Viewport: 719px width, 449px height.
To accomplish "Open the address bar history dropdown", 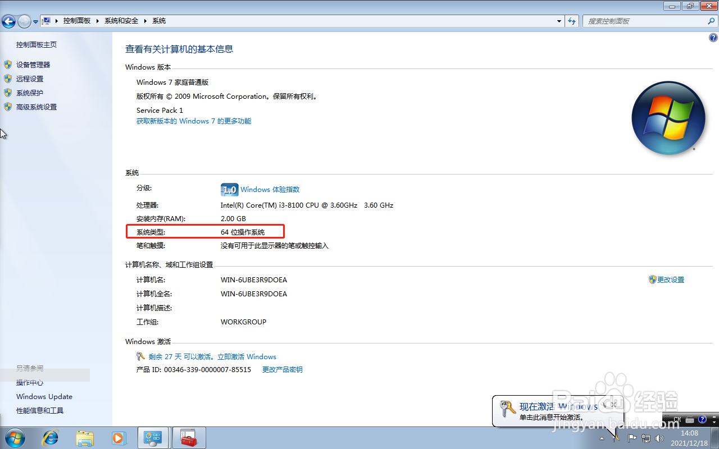I will (559, 21).
